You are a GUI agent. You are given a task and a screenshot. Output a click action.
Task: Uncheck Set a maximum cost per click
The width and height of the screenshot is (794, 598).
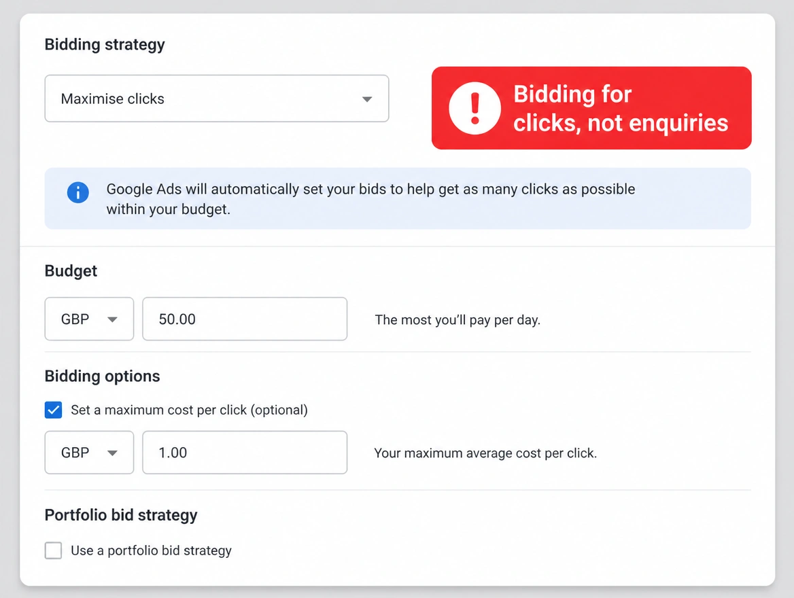[x=53, y=410]
